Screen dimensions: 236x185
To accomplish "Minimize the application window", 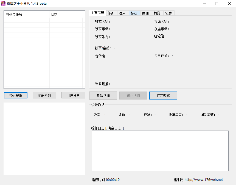I will [204, 4].
